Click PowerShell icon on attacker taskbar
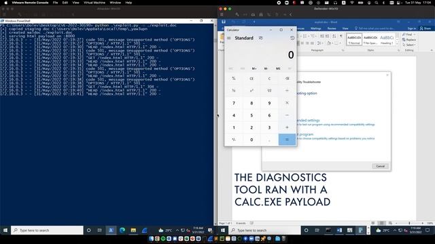Image resolution: width=435 pixels, height=244 pixels. point(111,230)
